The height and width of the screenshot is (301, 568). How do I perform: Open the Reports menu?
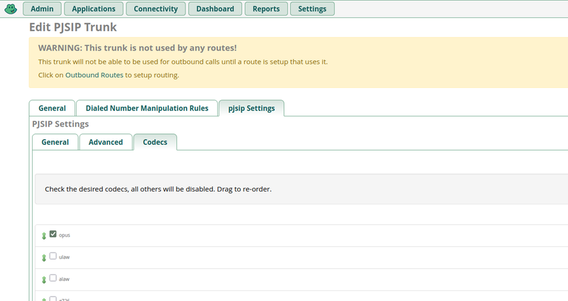click(x=266, y=9)
